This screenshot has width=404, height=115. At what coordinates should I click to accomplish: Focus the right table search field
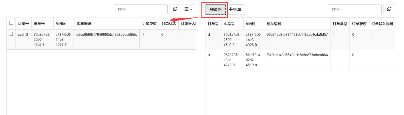355,9
